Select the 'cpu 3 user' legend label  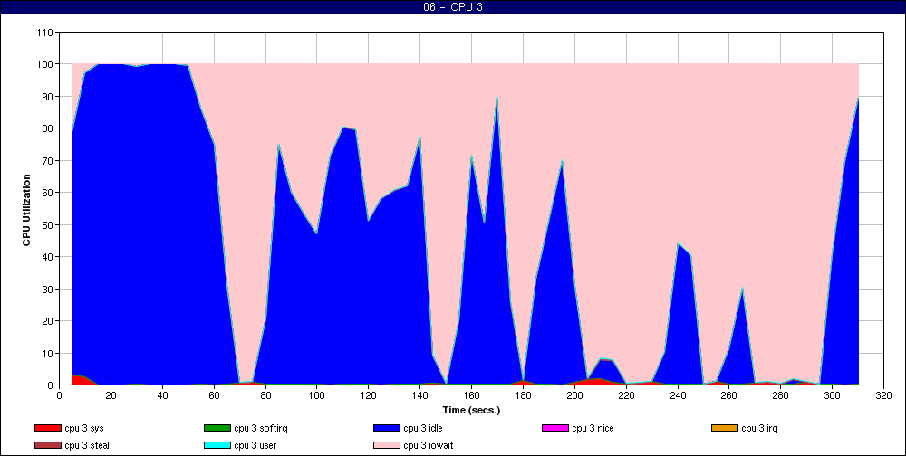(x=255, y=446)
